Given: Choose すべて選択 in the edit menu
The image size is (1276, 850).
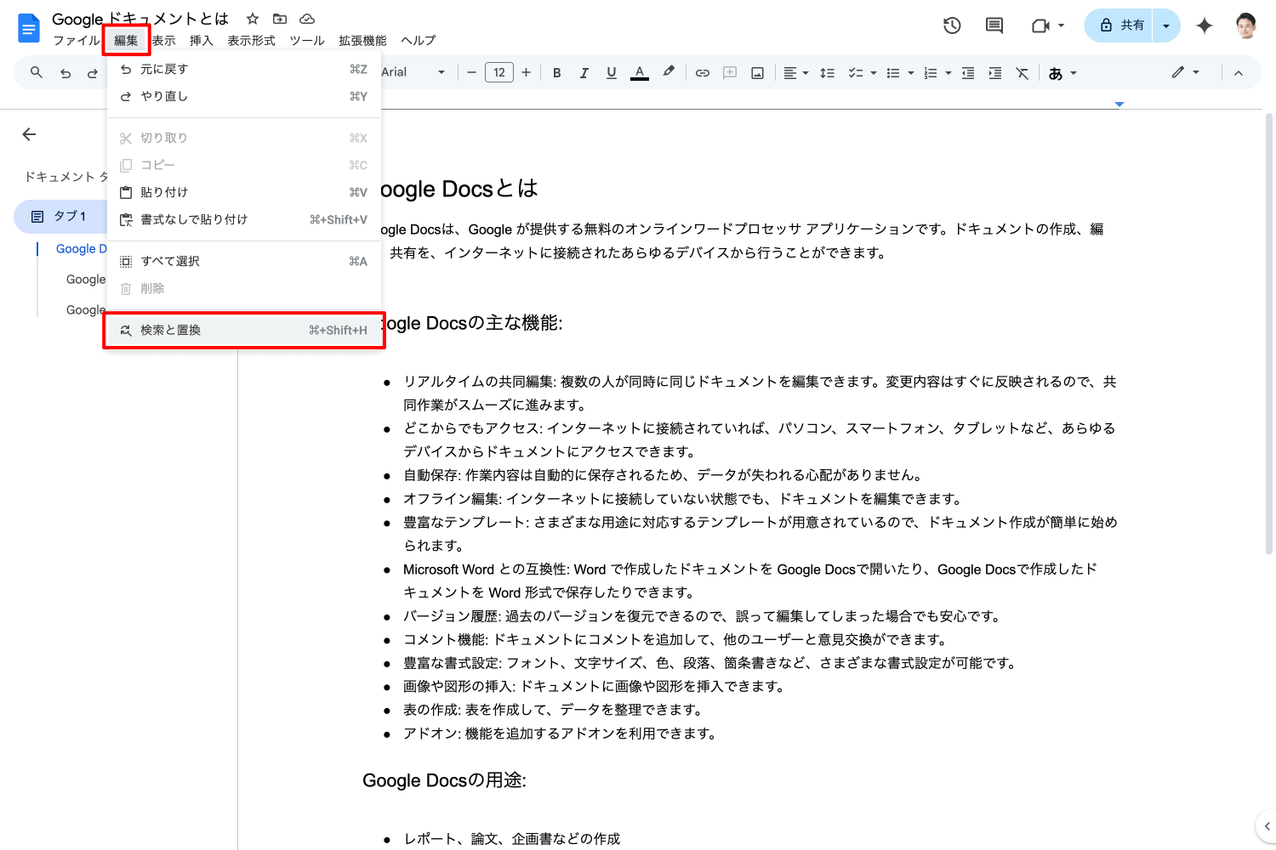Looking at the screenshot, I should click(244, 261).
